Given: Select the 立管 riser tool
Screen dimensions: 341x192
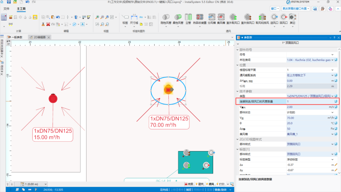Looking at the screenshot, I should [188, 19].
